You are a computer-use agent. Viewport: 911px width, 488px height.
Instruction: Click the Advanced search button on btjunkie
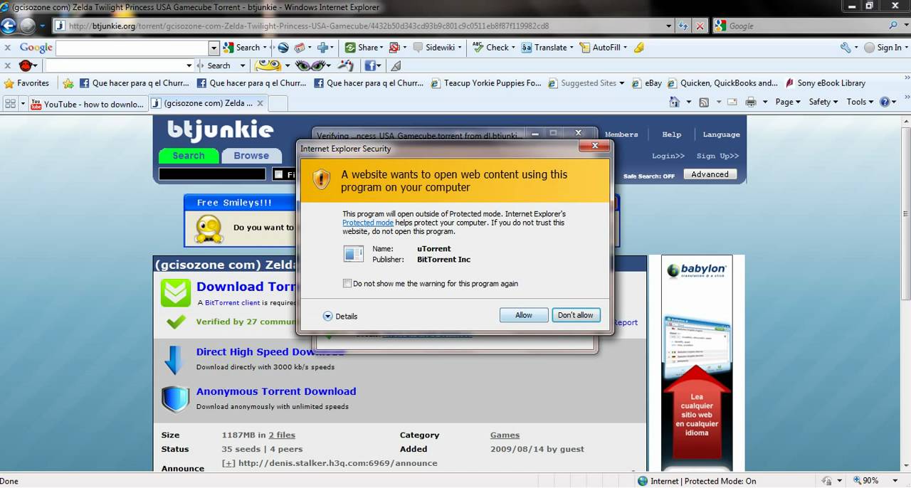pos(710,174)
